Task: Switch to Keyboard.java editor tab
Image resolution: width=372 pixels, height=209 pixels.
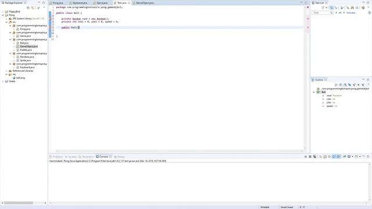Action: point(78,3)
